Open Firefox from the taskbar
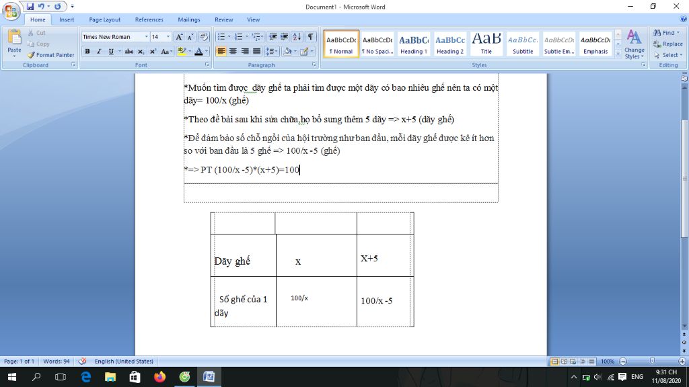Viewport: 689px width, 387px height. coord(160,377)
